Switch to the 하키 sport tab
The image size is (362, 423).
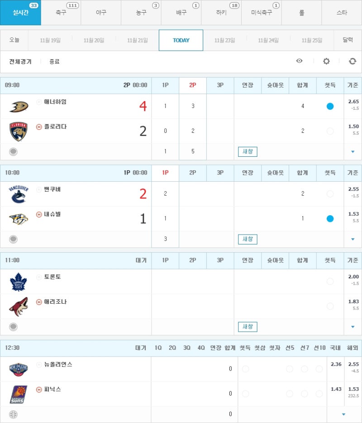pyautogui.click(x=221, y=13)
